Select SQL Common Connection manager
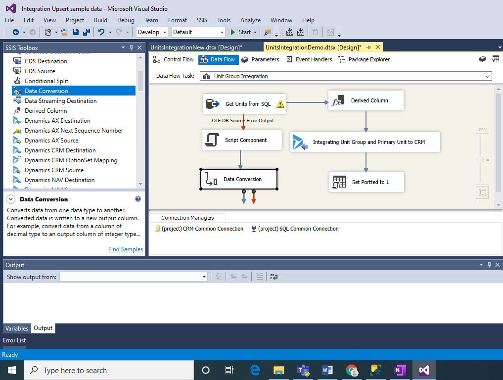The height and width of the screenshot is (380, 503). click(x=295, y=229)
